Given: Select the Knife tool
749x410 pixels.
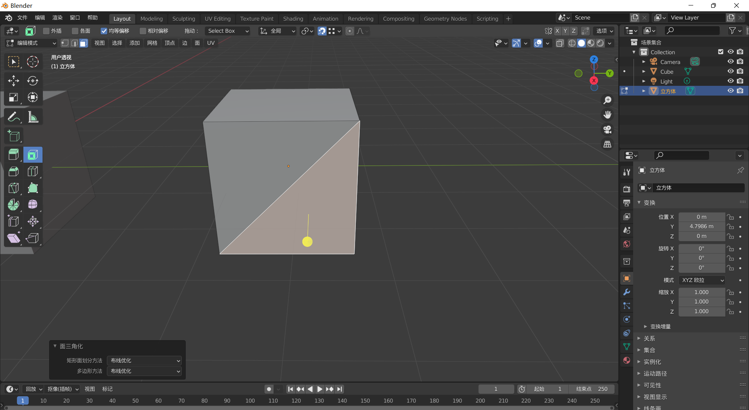Looking at the screenshot, I should click(14, 188).
